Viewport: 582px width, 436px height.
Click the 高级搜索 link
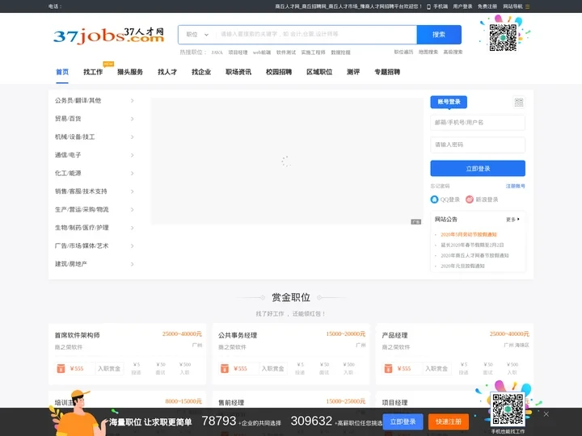[x=453, y=52]
